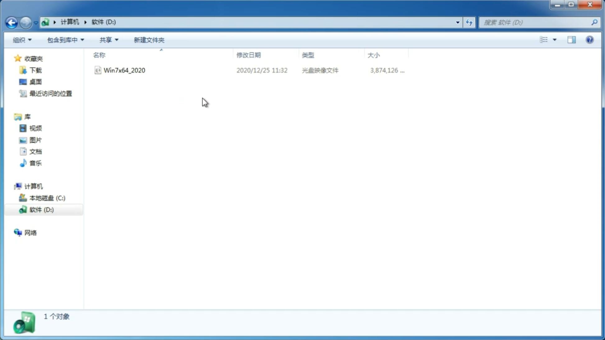Screen dimensions: 605x340
Task: Click the disc image file icon
Action: (97, 70)
